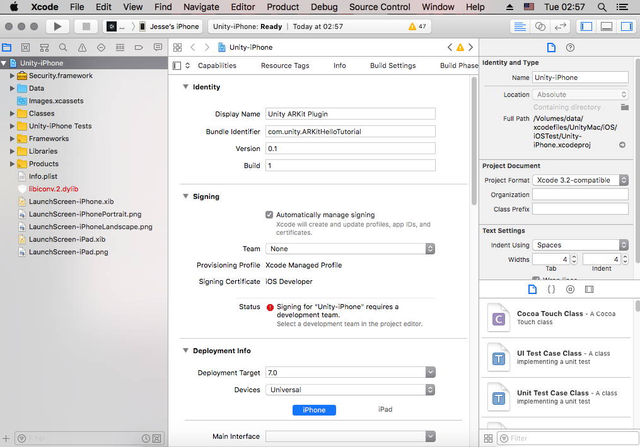Open the Source Control navigator
Image resolution: width=640 pixels, height=447 pixels.
tap(25, 48)
